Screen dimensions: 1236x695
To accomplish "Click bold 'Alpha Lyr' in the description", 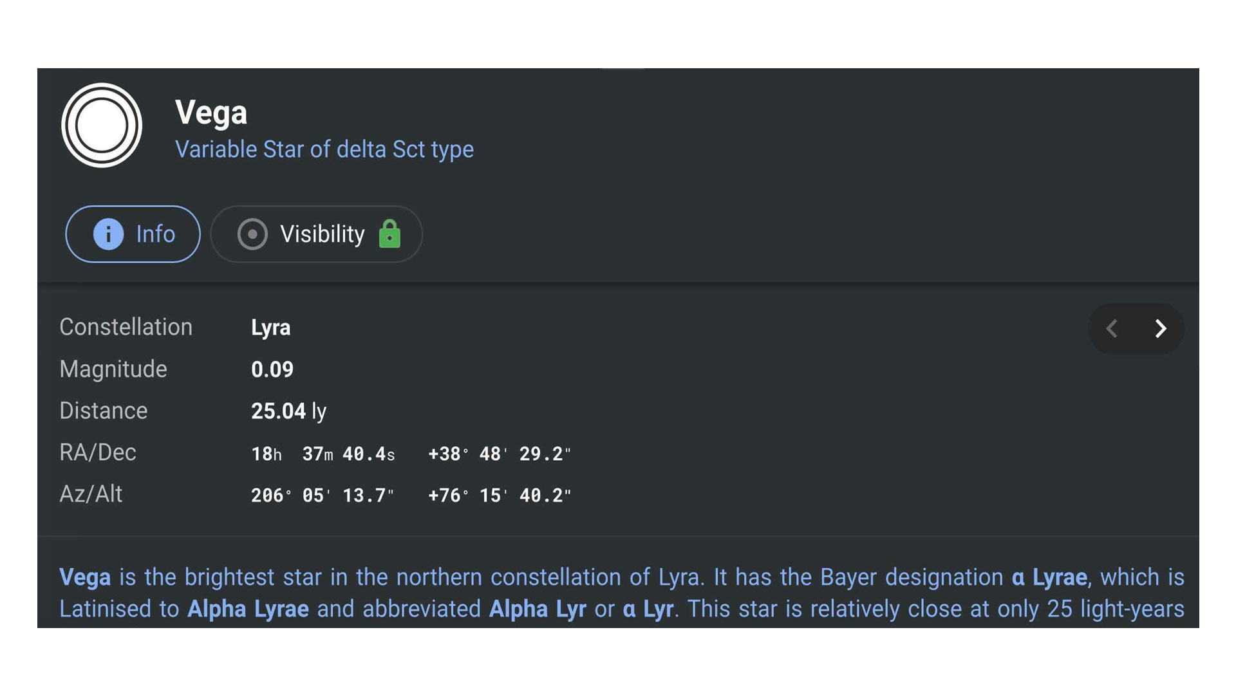I will click(538, 609).
